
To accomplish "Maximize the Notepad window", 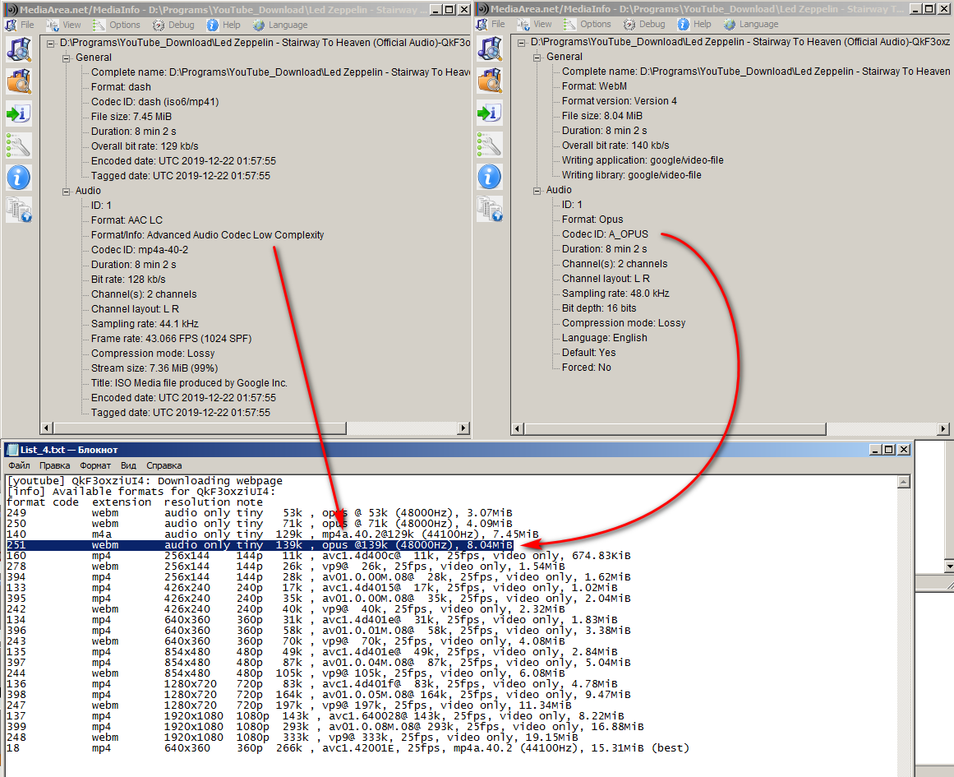I will [x=889, y=450].
